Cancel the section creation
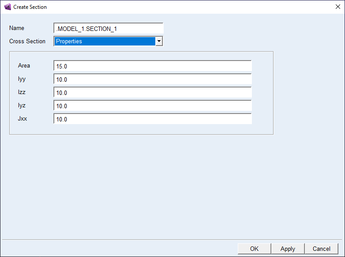The image size is (345, 257). point(321,249)
